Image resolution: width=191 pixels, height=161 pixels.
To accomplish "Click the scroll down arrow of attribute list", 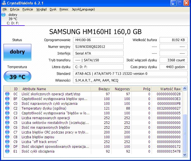I will point(185,155).
